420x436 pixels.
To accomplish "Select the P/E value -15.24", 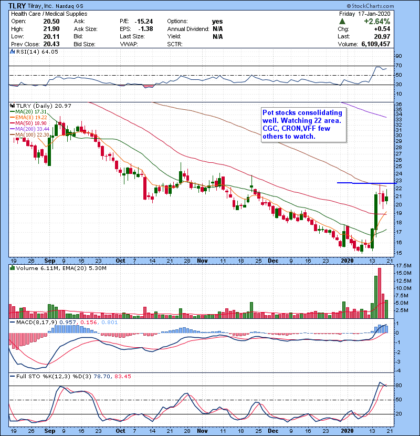I will coord(144,22).
